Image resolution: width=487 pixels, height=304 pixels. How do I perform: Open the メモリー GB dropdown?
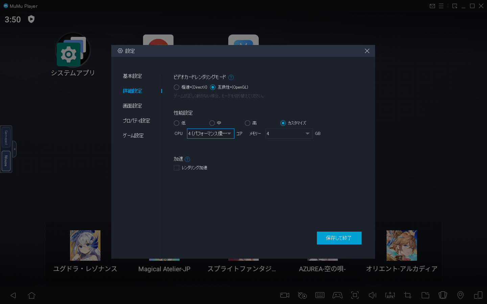tap(289, 134)
